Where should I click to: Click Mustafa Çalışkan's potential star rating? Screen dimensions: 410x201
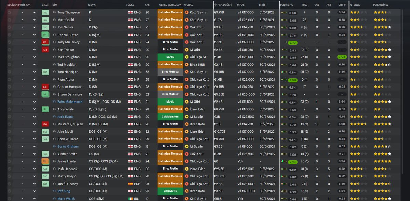point(382,124)
